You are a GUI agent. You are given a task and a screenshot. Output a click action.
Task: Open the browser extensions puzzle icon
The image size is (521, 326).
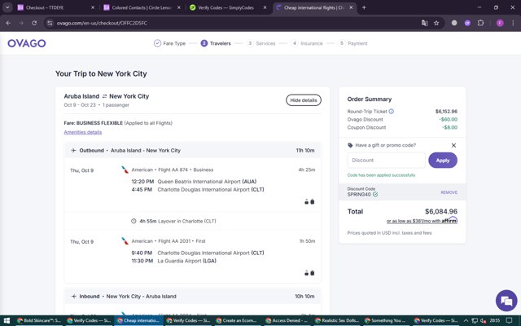pyautogui.click(x=480, y=23)
